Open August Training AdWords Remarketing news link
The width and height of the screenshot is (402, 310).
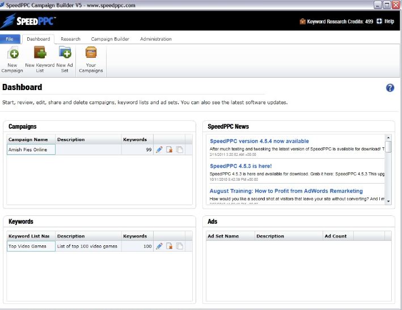pyautogui.click(x=286, y=191)
